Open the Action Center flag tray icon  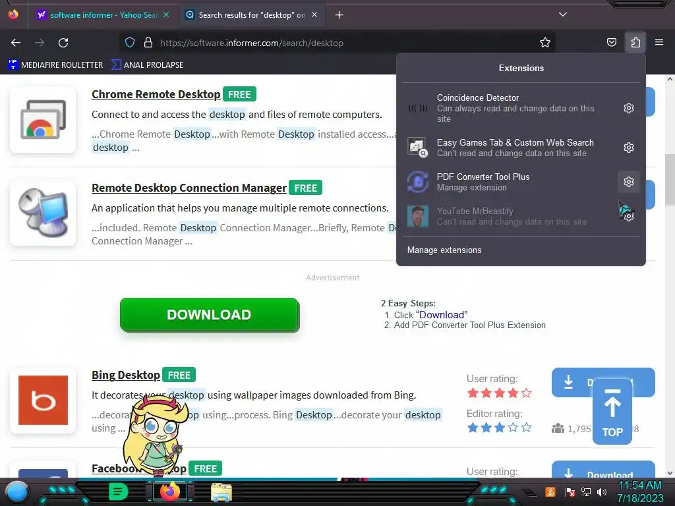pos(570,492)
